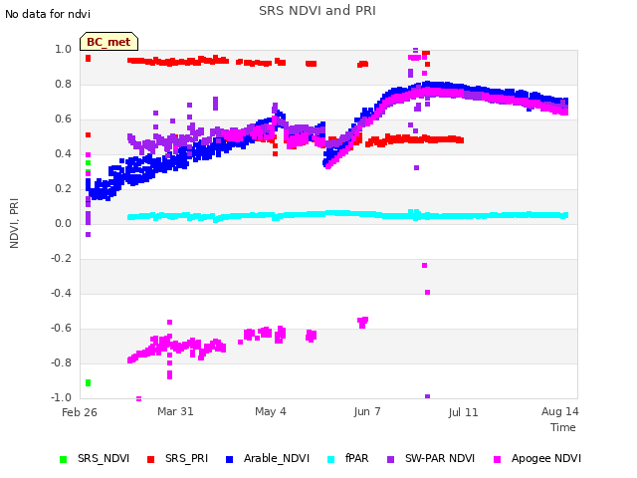This screenshot has height=478, width=637.
Task: Click the 0.8 y-axis tick label
Action: coord(64,84)
